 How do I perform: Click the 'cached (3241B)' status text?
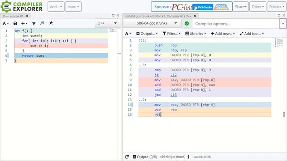point(202,157)
